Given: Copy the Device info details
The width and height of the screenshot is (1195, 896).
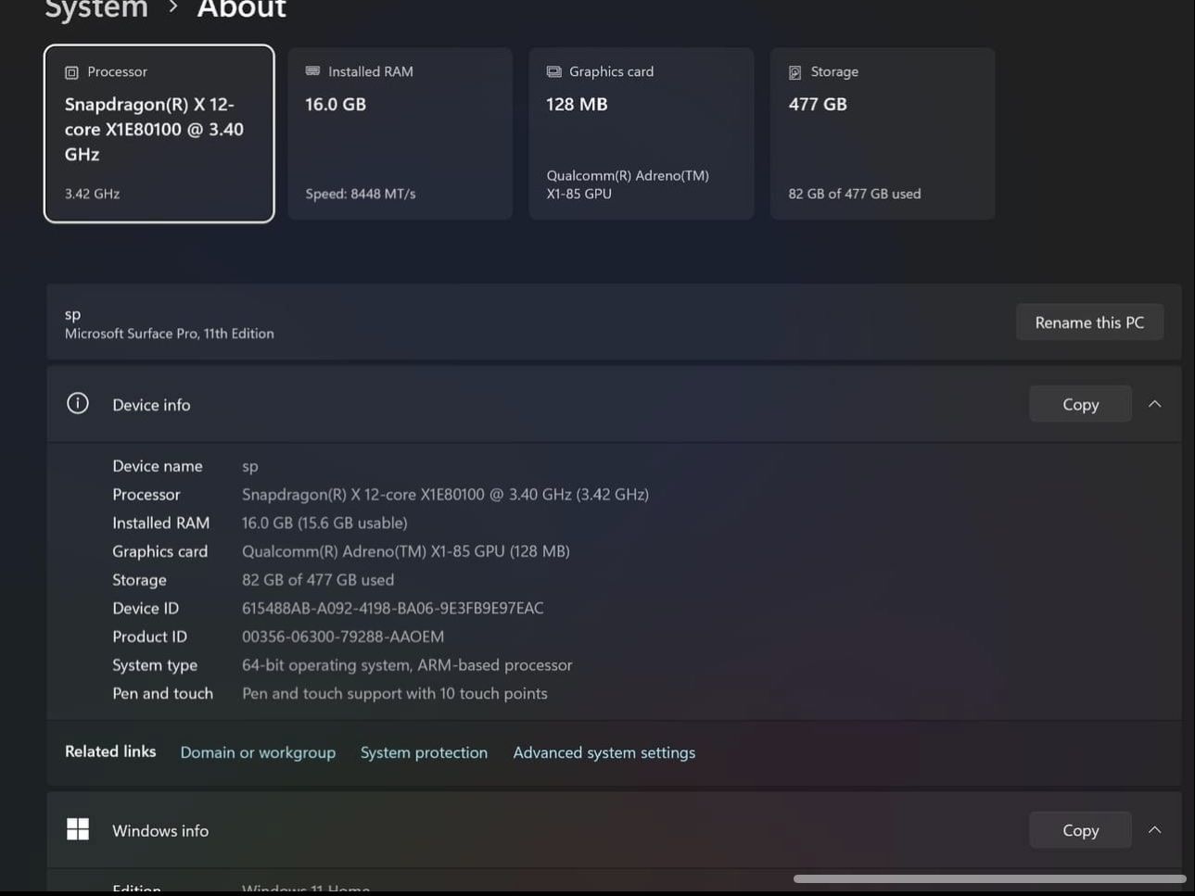Looking at the screenshot, I should tap(1080, 404).
